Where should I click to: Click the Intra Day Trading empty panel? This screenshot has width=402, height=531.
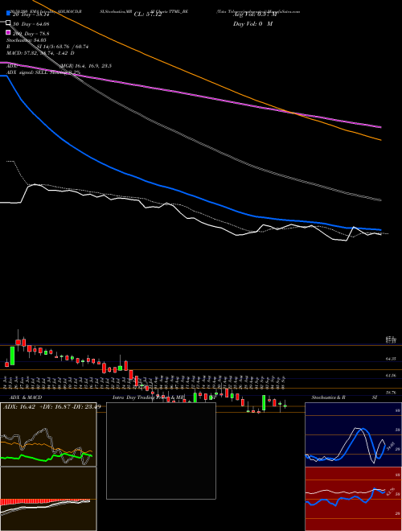pos(161,451)
